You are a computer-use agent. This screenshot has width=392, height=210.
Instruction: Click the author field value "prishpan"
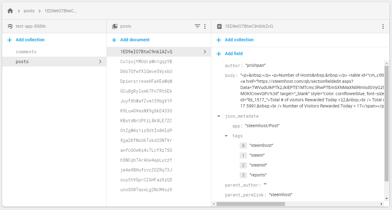click(255, 66)
